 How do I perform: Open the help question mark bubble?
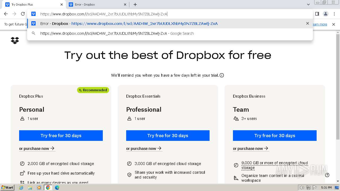point(327,175)
